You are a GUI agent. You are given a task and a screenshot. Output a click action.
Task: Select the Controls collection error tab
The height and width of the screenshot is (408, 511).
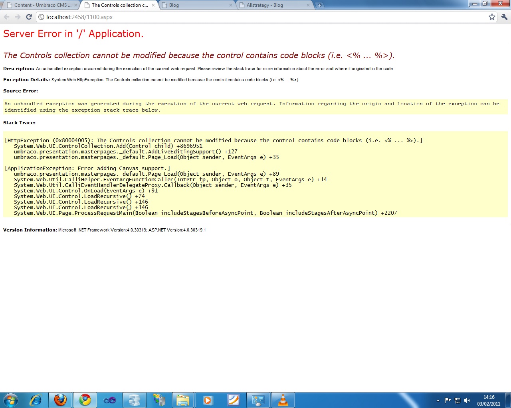pyautogui.click(x=119, y=5)
